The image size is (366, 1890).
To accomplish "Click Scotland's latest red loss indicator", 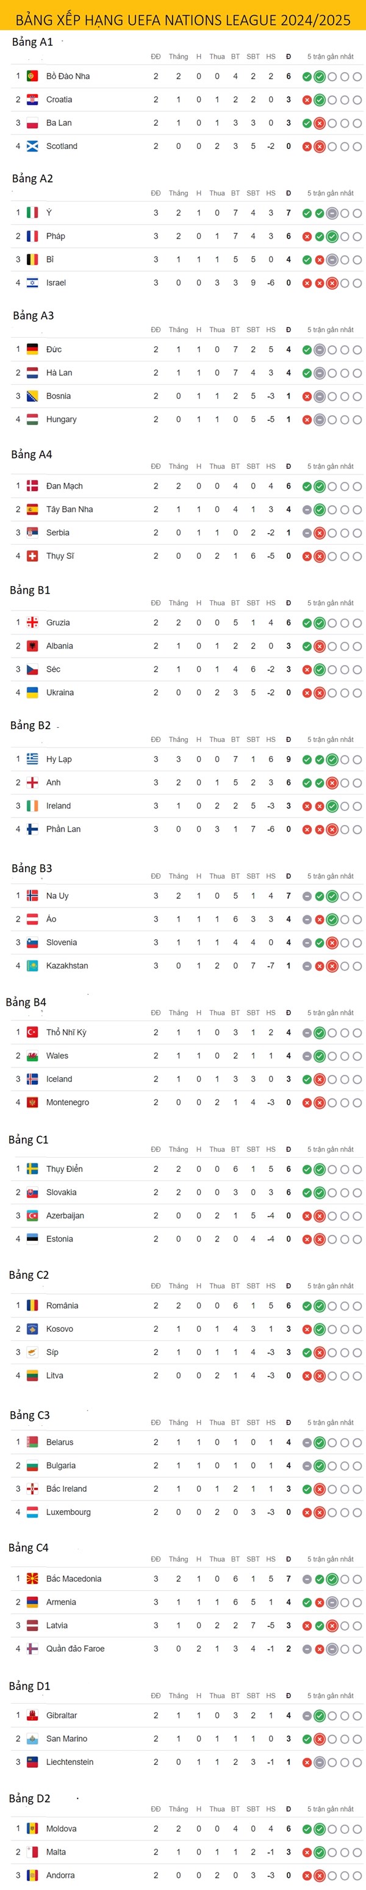I will (x=320, y=147).
